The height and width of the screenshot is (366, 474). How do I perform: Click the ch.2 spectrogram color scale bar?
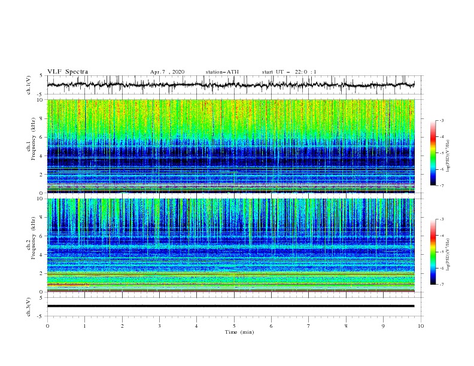tap(433, 252)
